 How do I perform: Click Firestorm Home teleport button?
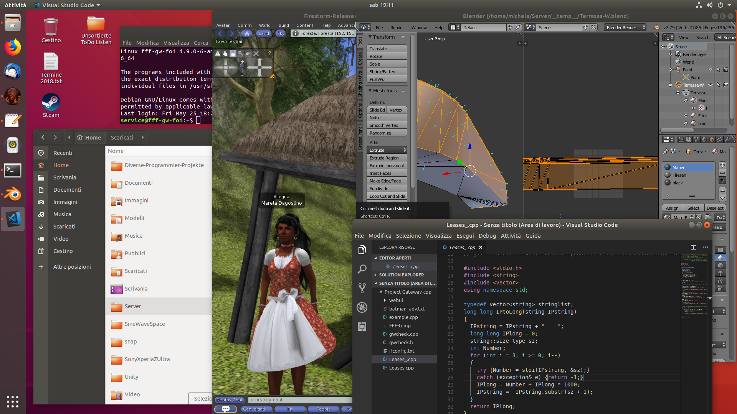click(x=247, y=33)
